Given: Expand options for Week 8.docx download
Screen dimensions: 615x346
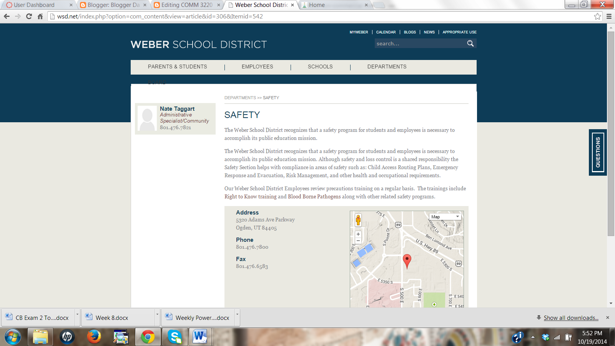Looking at the screenshot, I should pyautogui.click(x=157, y=318).
